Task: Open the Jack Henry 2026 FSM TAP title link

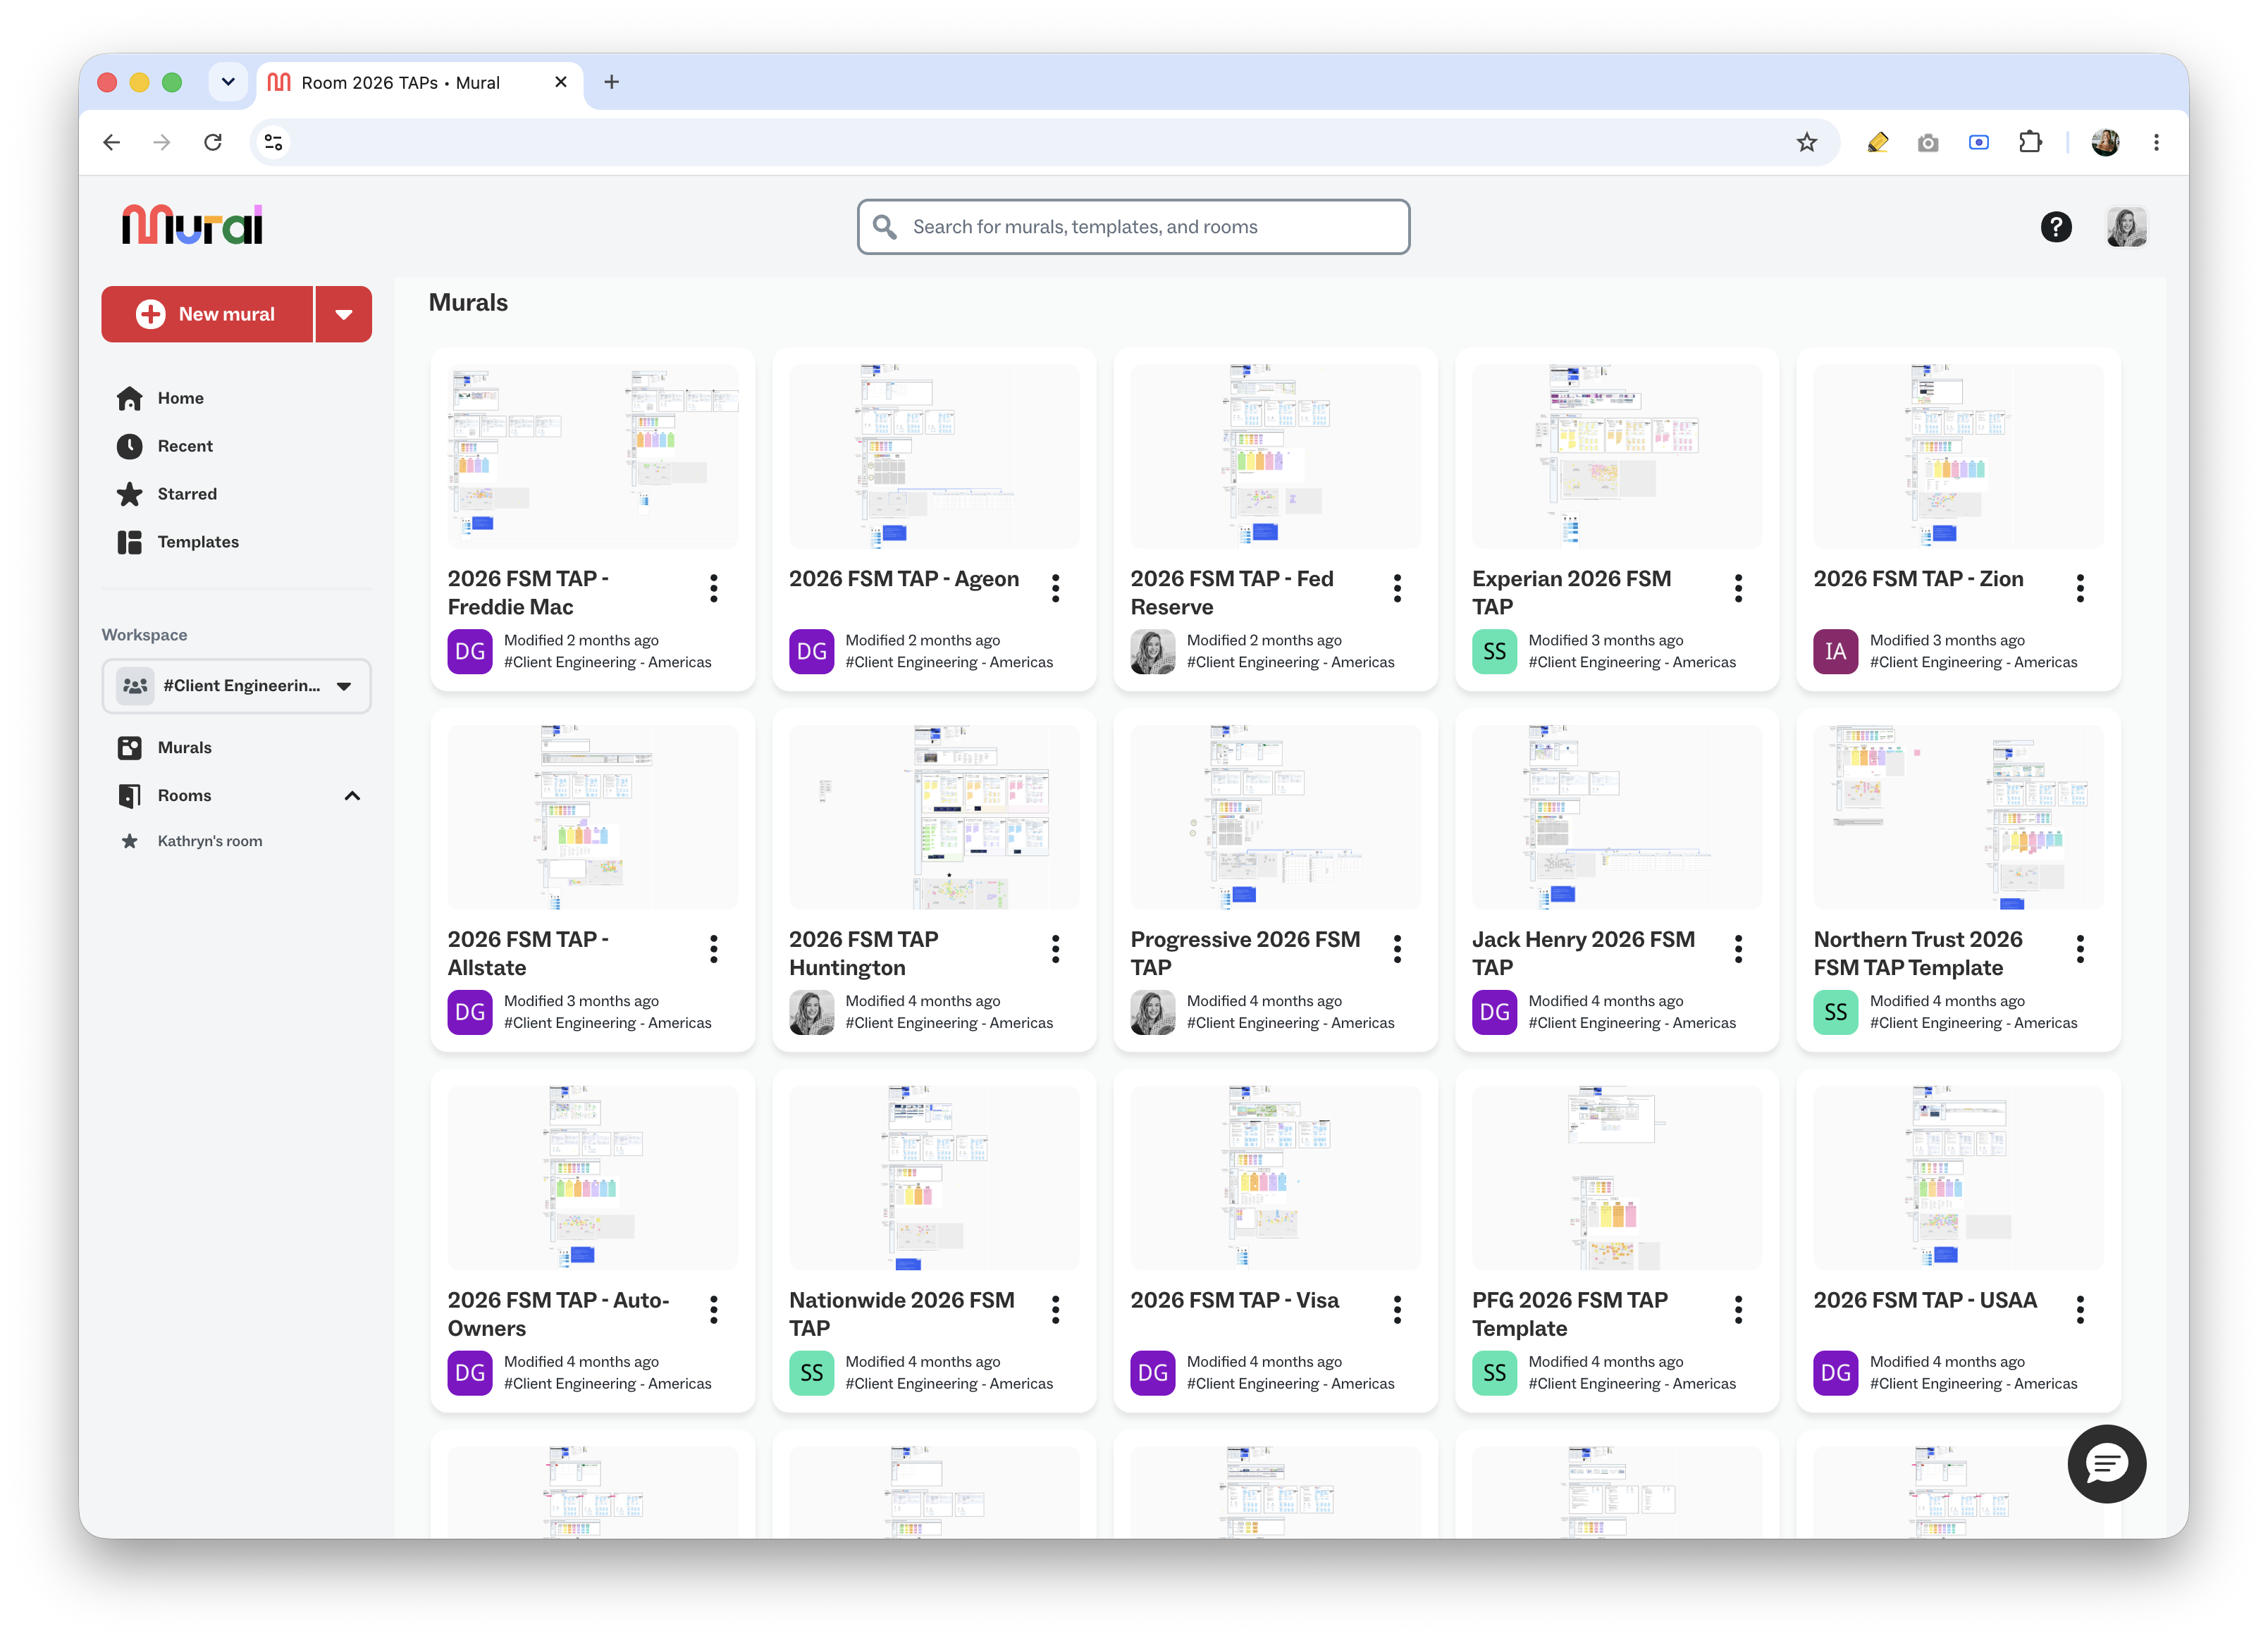Action: [x=1583, y=953]
